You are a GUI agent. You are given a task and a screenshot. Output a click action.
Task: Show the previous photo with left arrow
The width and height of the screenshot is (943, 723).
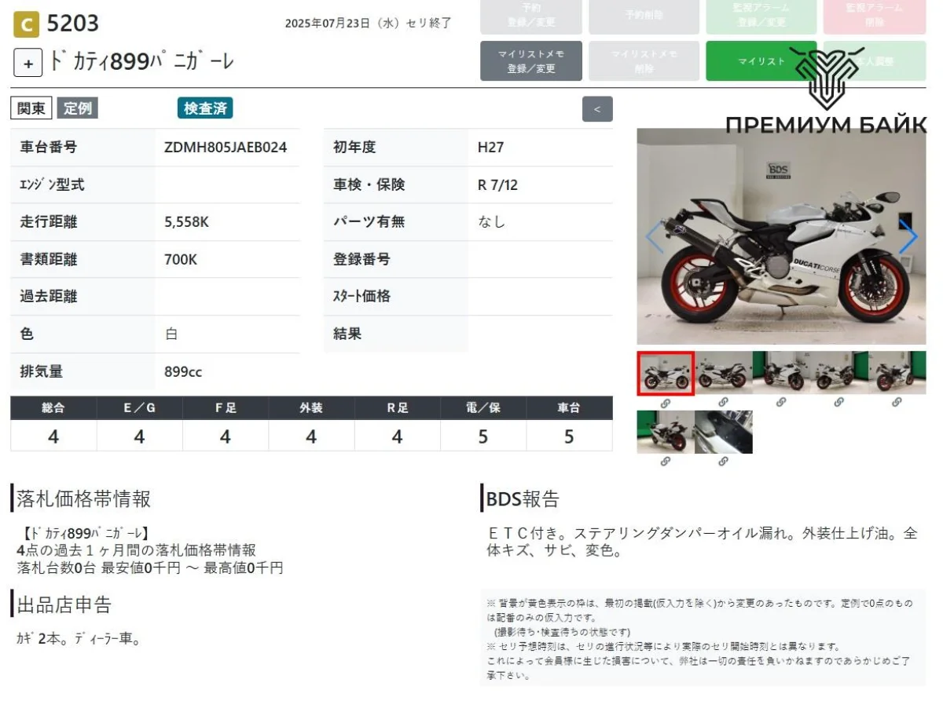pyautogui.click(x=654, y=236)
